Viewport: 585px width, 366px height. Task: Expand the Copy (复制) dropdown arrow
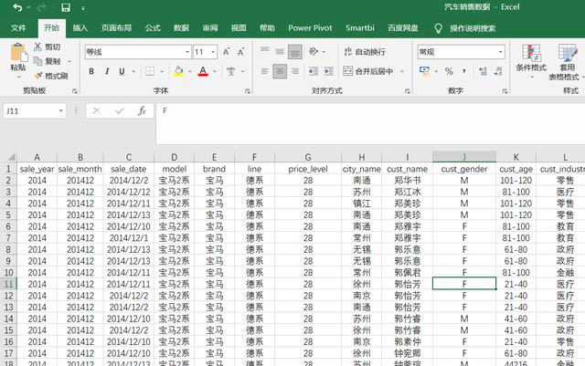click(x=69, y=61)
